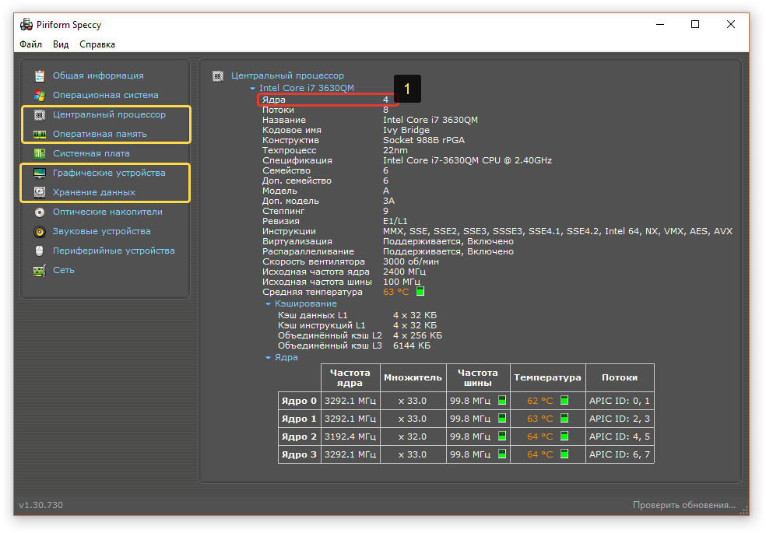Open the Сеть section
Viewport: 766px width, 533px height.
click(64, 271)
